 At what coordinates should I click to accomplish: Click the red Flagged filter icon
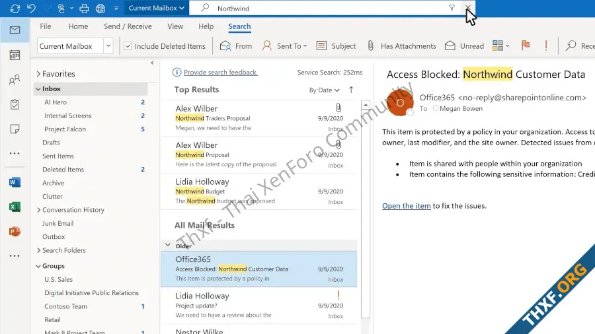click(526, 46)
